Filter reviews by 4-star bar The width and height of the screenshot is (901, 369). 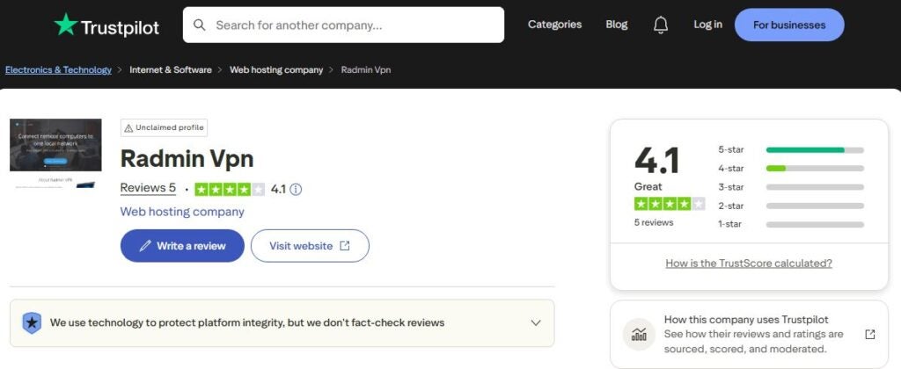pyautogui.click(x=815, y=168)
